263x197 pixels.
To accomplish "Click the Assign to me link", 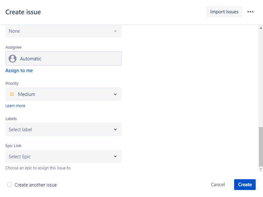I will pos(19,71).
